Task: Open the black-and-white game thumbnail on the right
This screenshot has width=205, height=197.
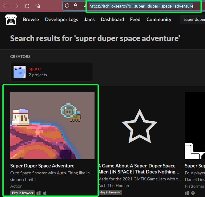Action: tap(195, 126)
